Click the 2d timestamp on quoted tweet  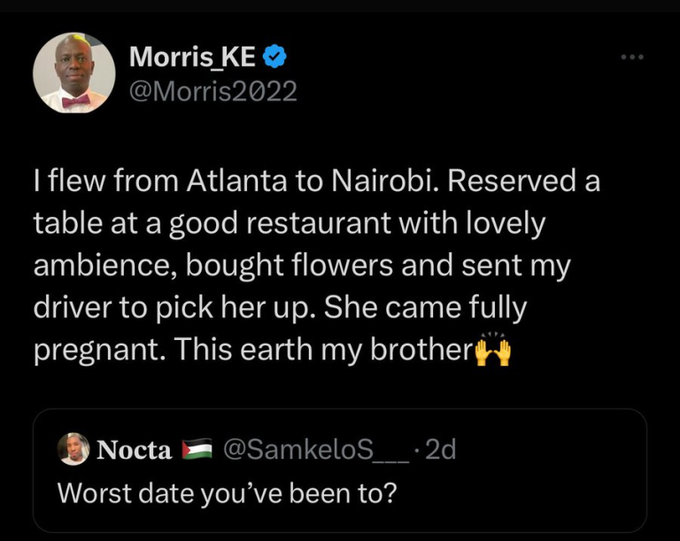440,450
